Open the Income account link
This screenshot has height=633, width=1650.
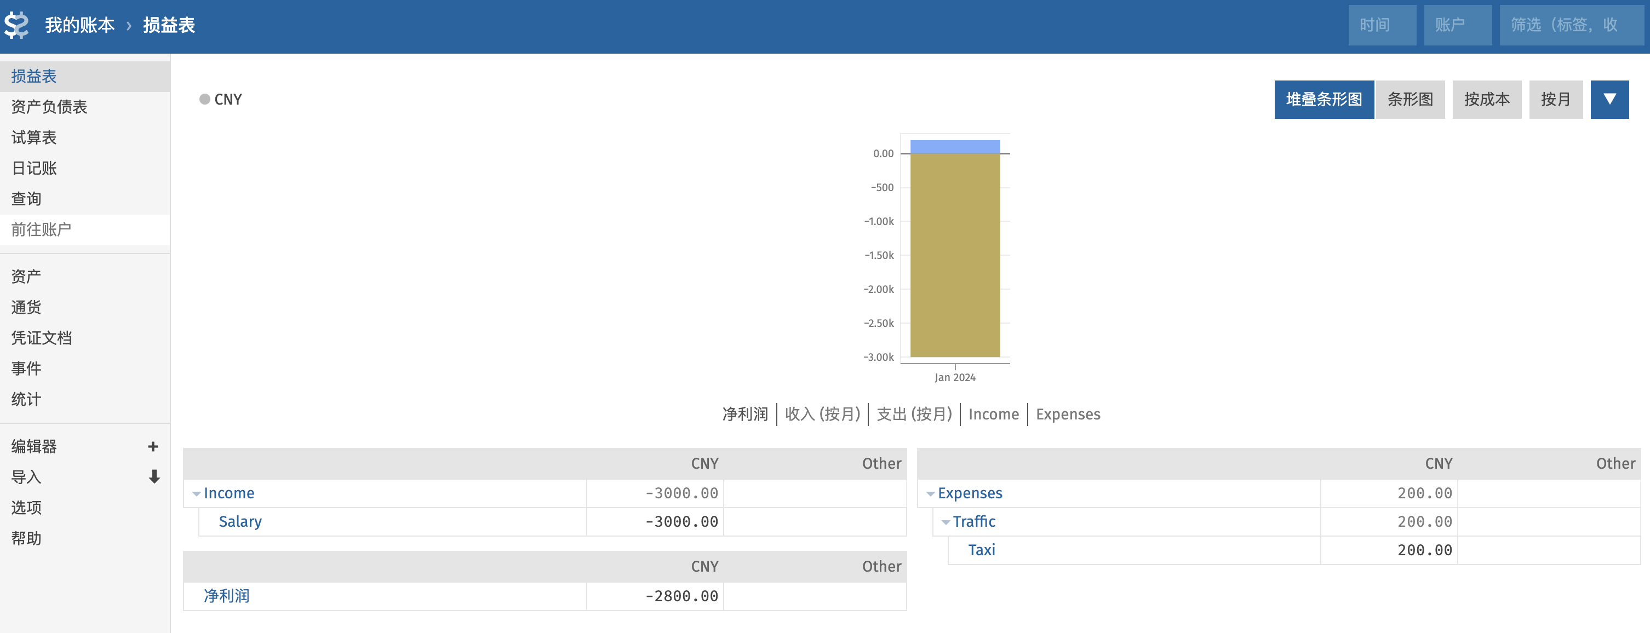[x=228, y=493]
